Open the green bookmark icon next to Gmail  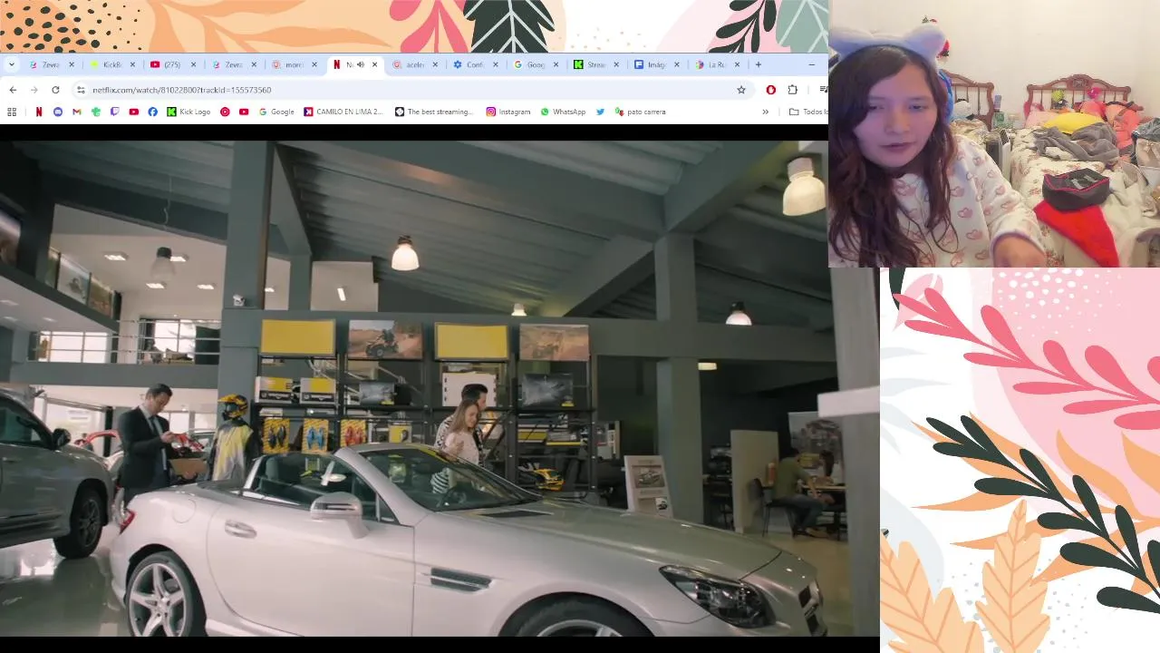(96, 112)
